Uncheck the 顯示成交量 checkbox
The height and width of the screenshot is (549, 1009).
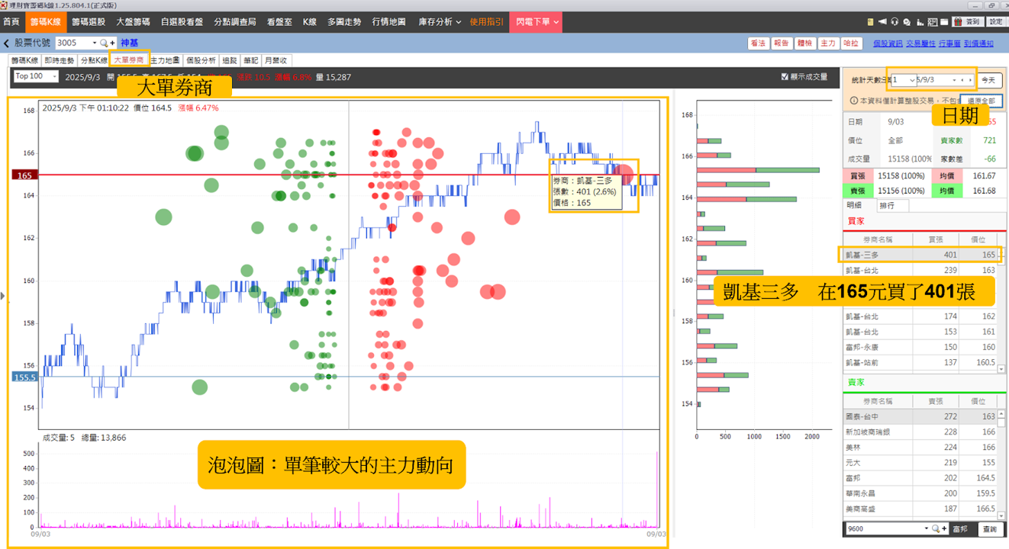[x=785, y=77]
